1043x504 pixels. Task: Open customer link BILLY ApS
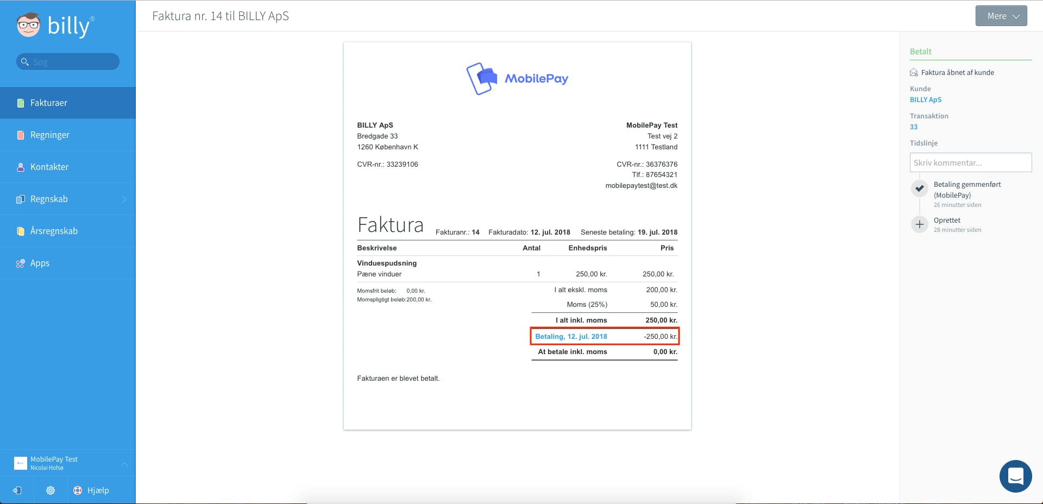(926, 100)
